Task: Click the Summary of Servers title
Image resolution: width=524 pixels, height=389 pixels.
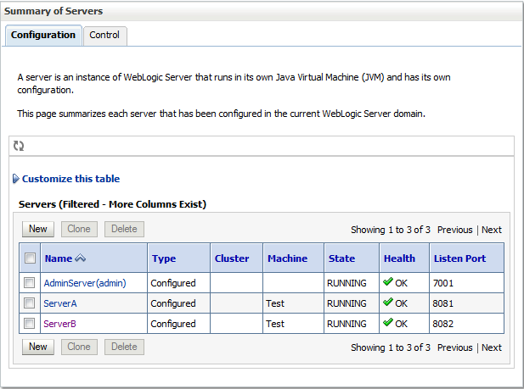Action: (54, 11)
